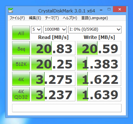Open the 言語(Language) menu
This screenshot has width=133, height=124.
(95, 18)
